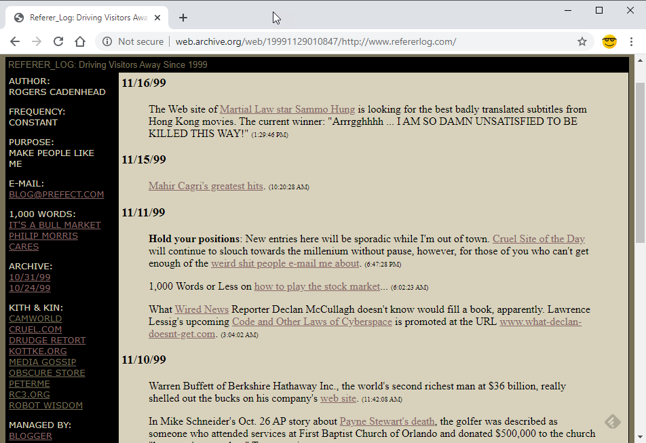This screenshot has height=443, width=646.
Task: Open a new browser tab
Action: (183, 18)
